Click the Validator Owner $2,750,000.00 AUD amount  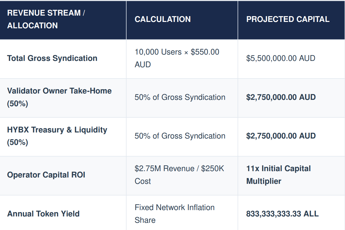(281, 97)
